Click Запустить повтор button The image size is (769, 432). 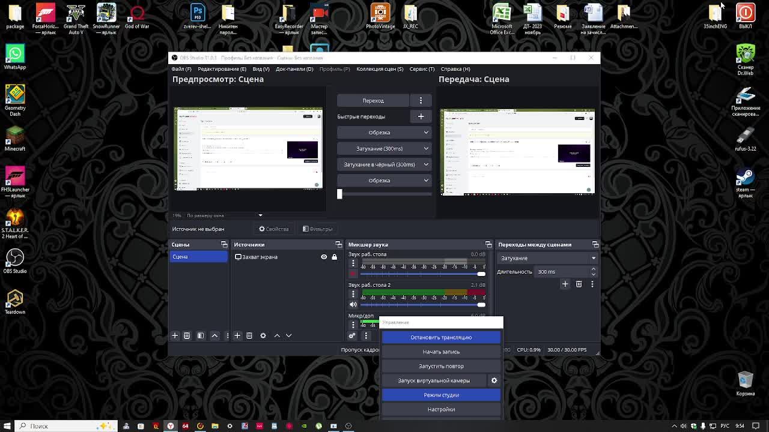coord(441,366)
